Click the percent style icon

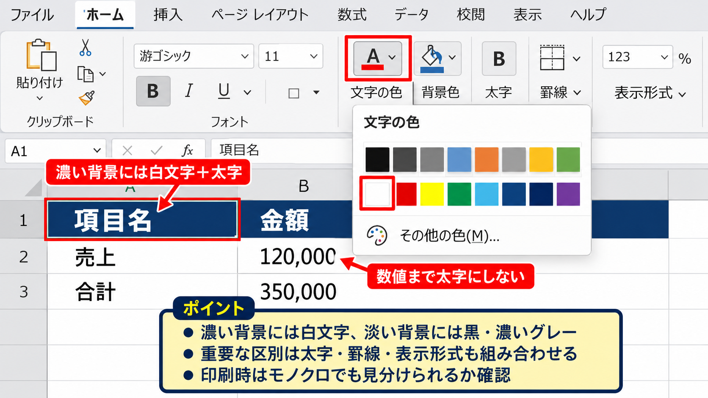click(685, 58)
